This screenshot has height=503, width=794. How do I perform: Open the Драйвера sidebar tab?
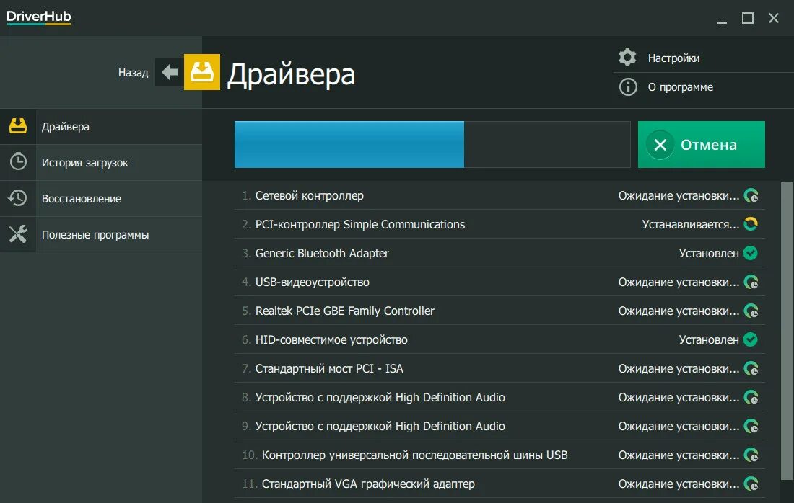(x=66, y=127)
